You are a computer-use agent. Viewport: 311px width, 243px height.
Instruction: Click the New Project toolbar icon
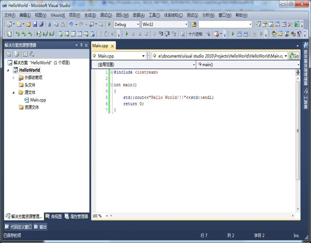9,24
